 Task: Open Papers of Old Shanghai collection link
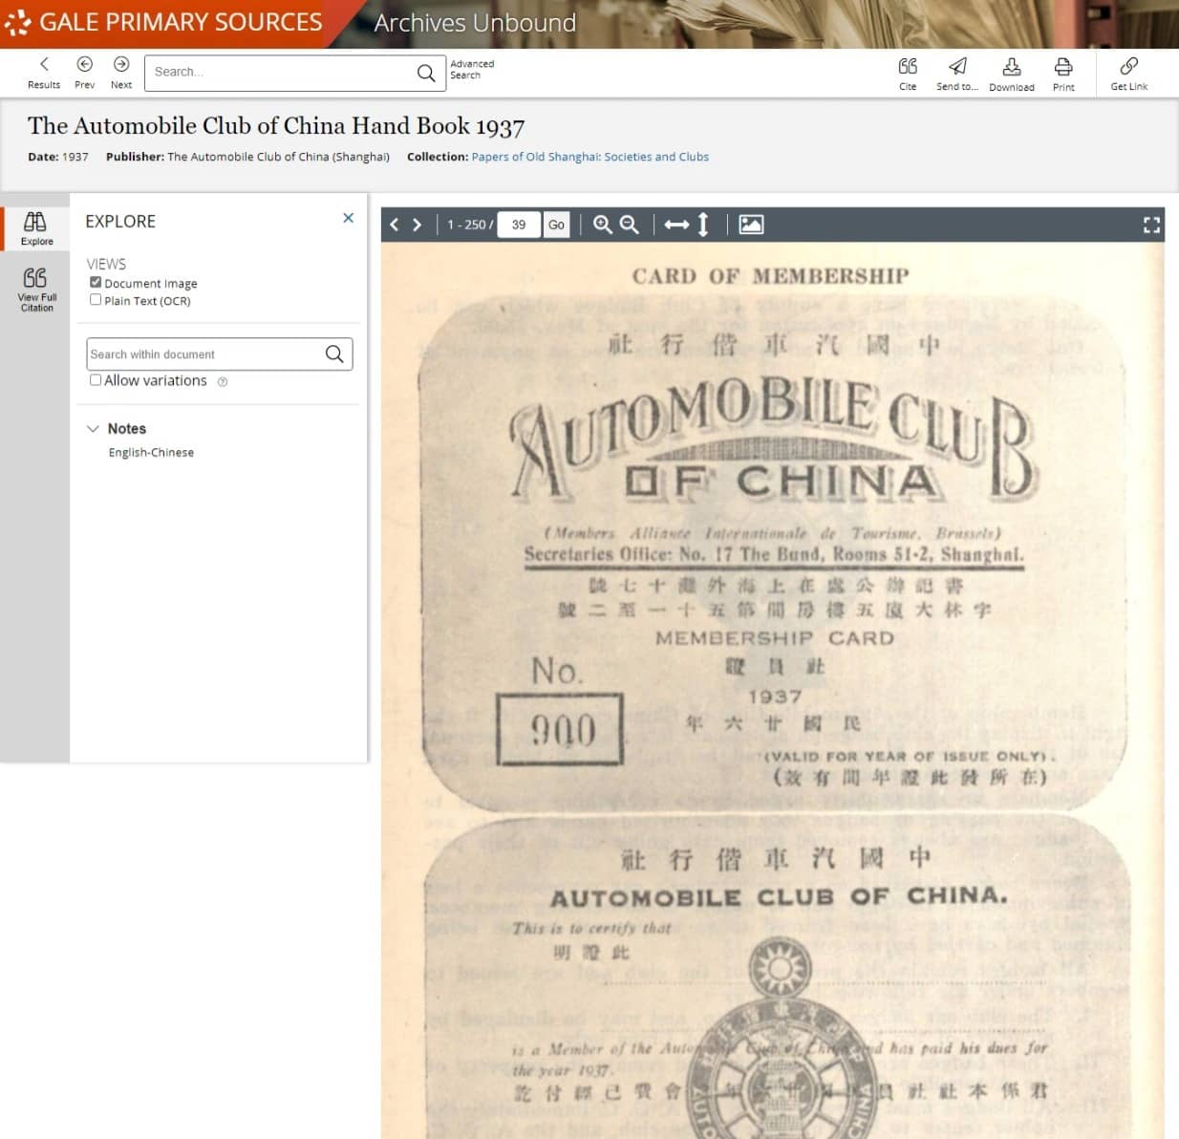(x=589, y=157)
